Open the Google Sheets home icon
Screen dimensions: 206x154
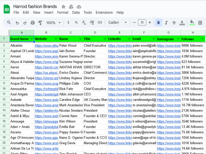click(x=7, y=9)
